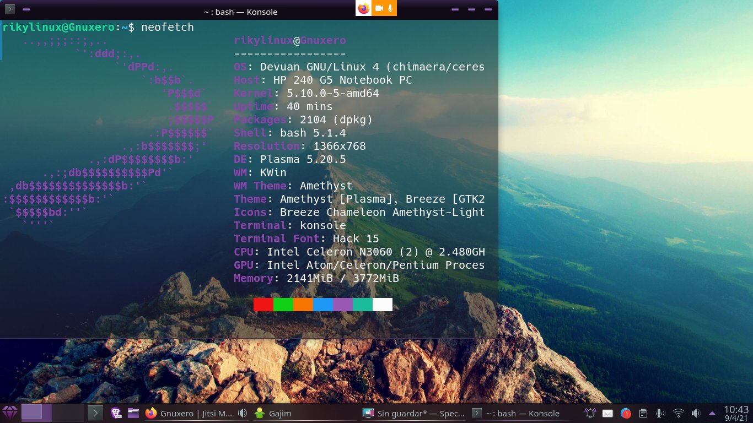Click the red-badged tray icon showing 1

coord(626,413)
